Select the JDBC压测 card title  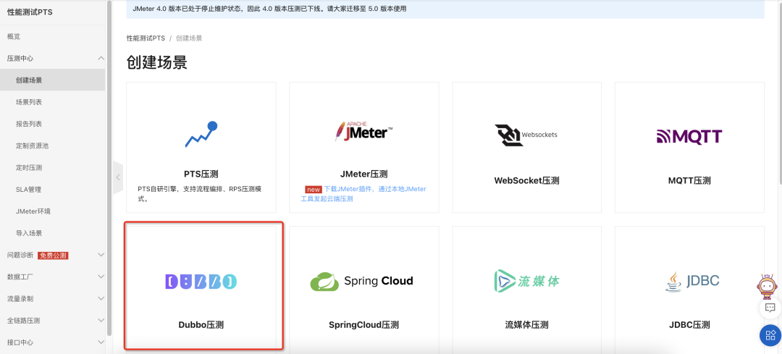tap(689, 325)
